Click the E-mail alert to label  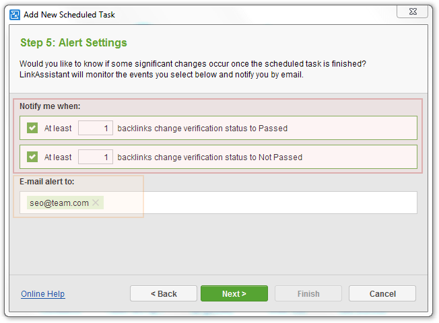pyautogui.click(x=46, y=182)
